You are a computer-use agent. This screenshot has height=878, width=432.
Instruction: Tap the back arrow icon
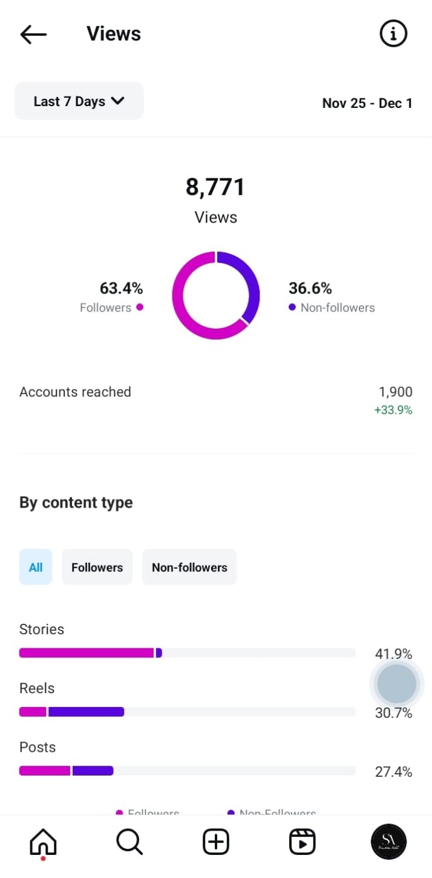(33, 35)
